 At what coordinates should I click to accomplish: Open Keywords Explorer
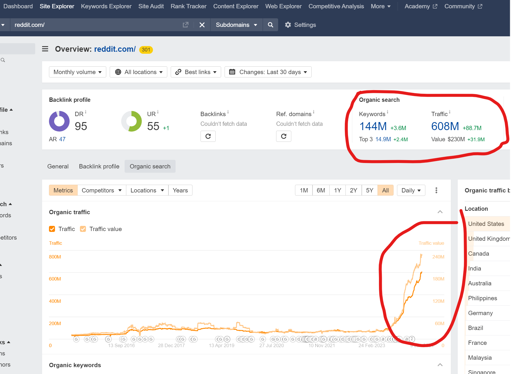[x=106, y=6]
